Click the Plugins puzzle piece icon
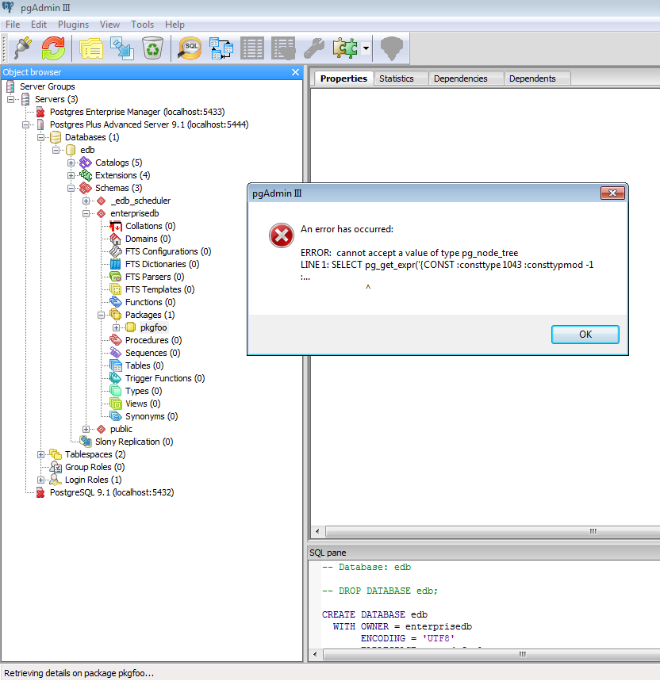Image resolution: width=660 pixels, height=681 pixels. tap(346, 48)
